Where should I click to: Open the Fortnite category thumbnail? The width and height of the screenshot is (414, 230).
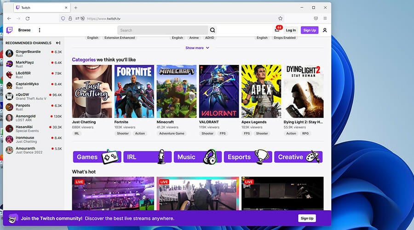134,91
